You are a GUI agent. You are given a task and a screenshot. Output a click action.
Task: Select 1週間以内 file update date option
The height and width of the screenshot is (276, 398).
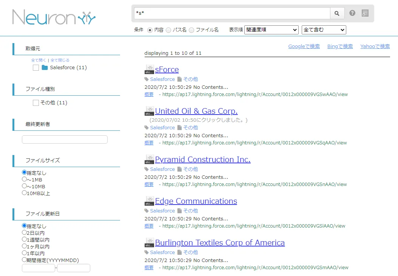[x=25, y=240]
